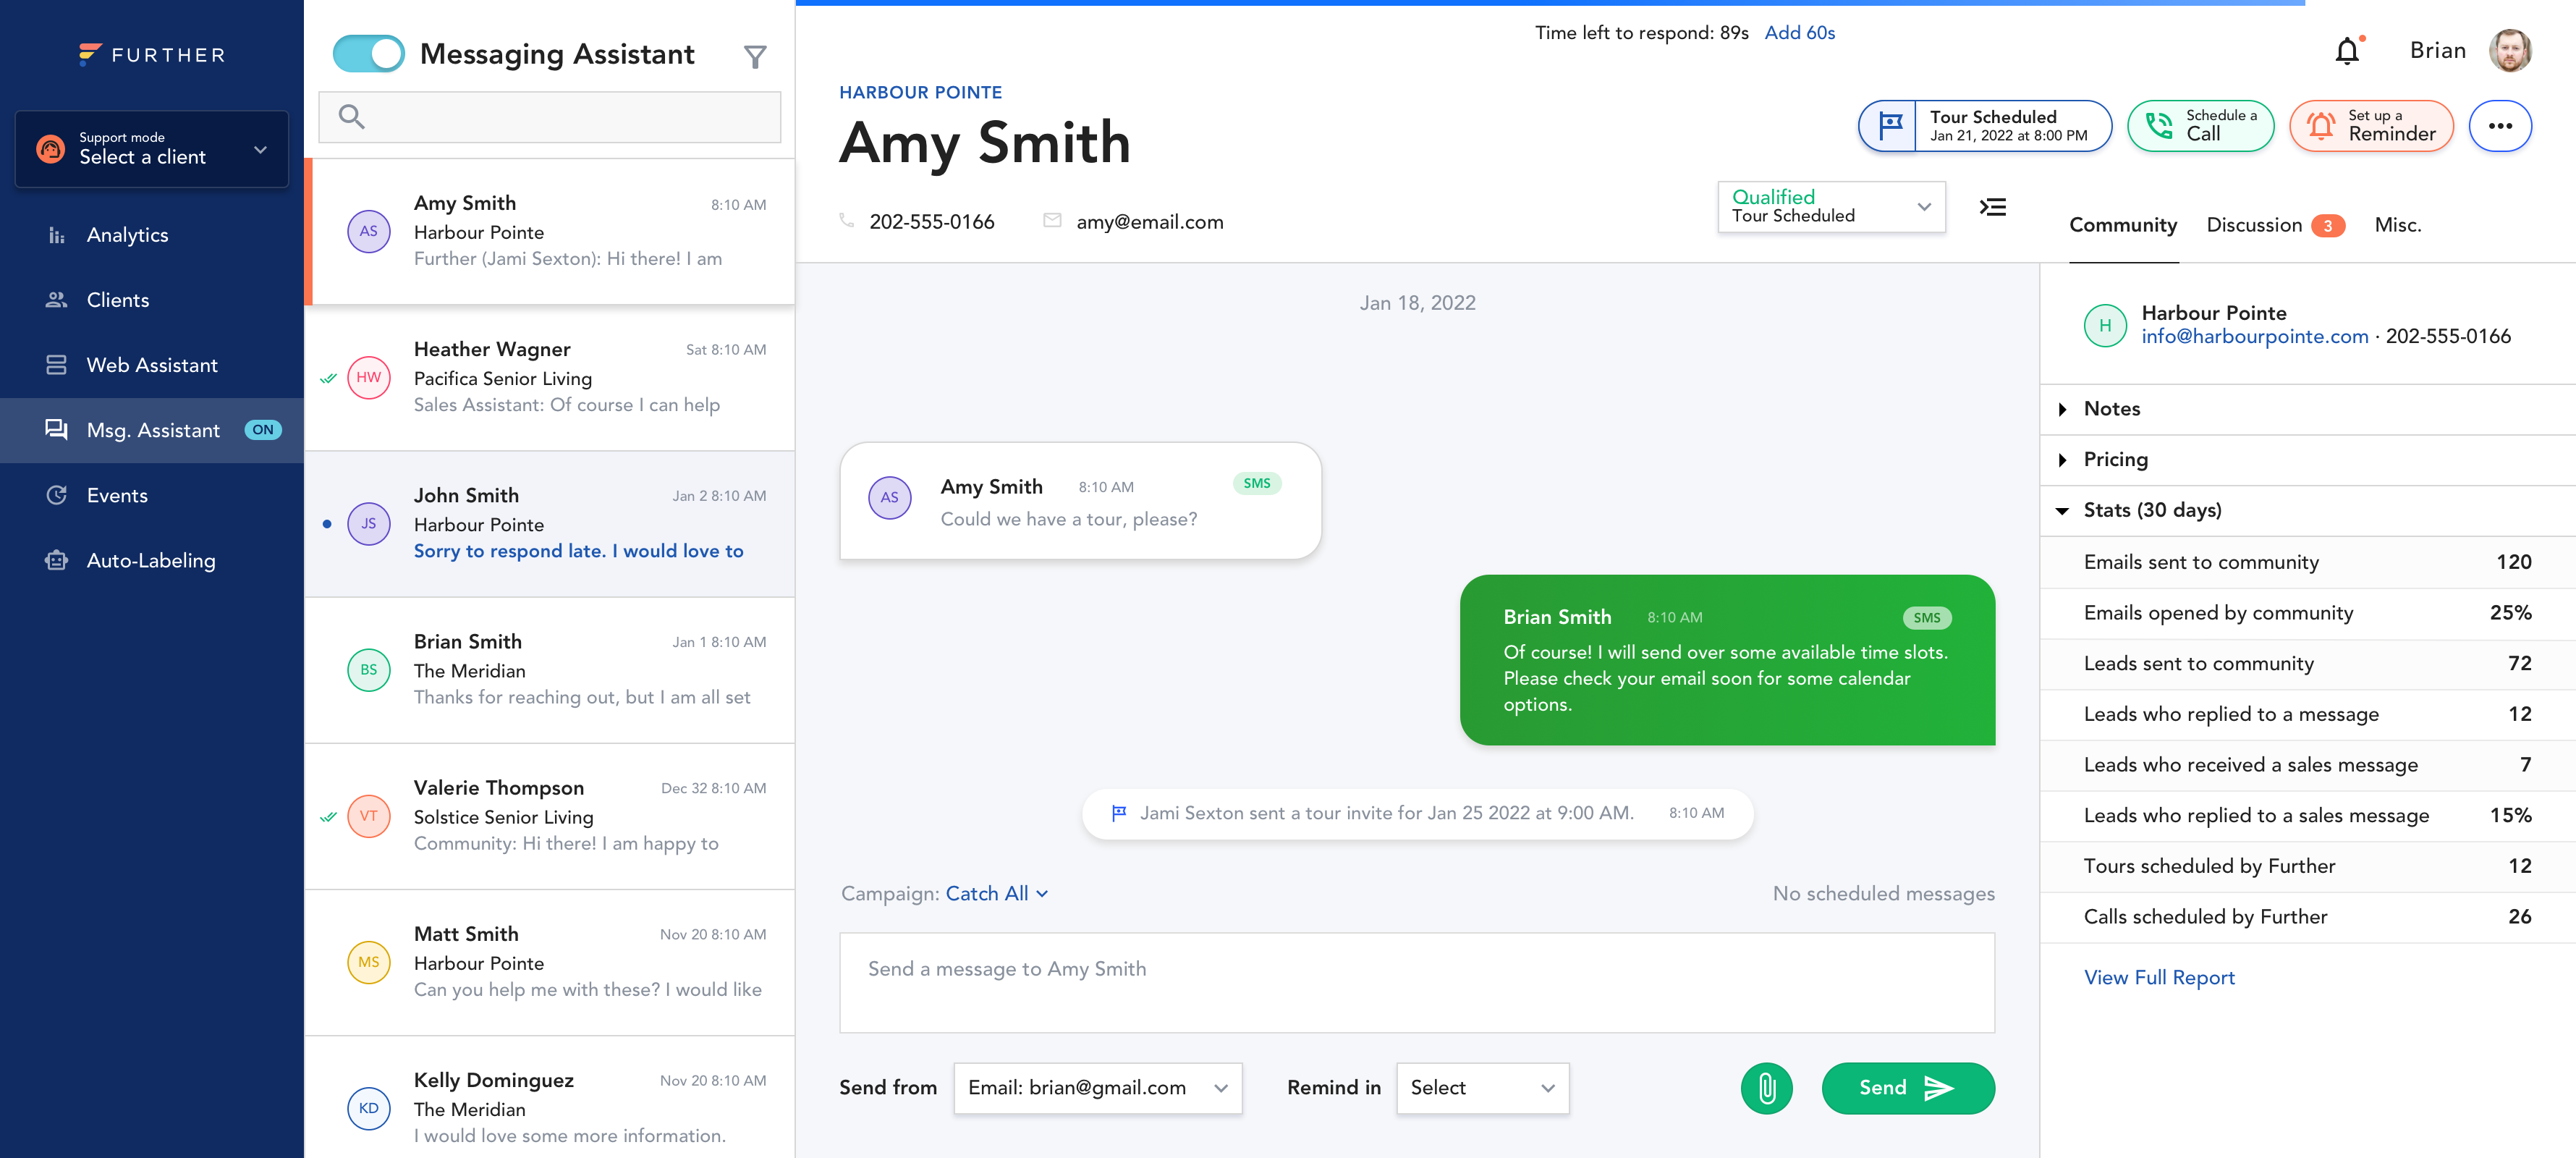Click the tour invite flag icon
This screenshot has width=2576, height=1158.
(x=1120, y=813)
